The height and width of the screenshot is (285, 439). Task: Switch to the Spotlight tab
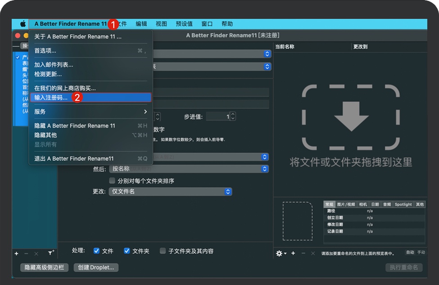pyautogui.click(x=403, y=204)
